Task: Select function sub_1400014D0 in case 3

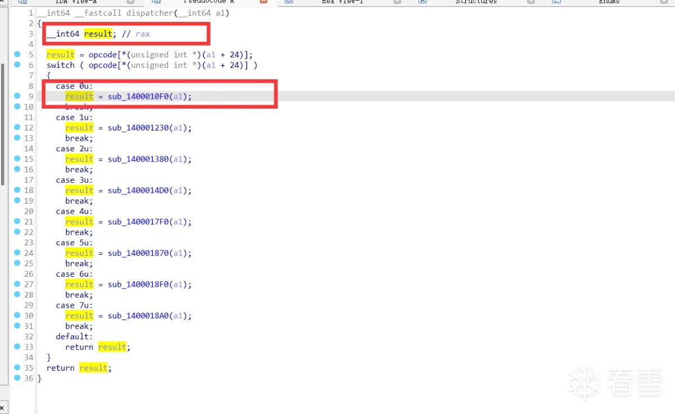Action: pos(138,191)
